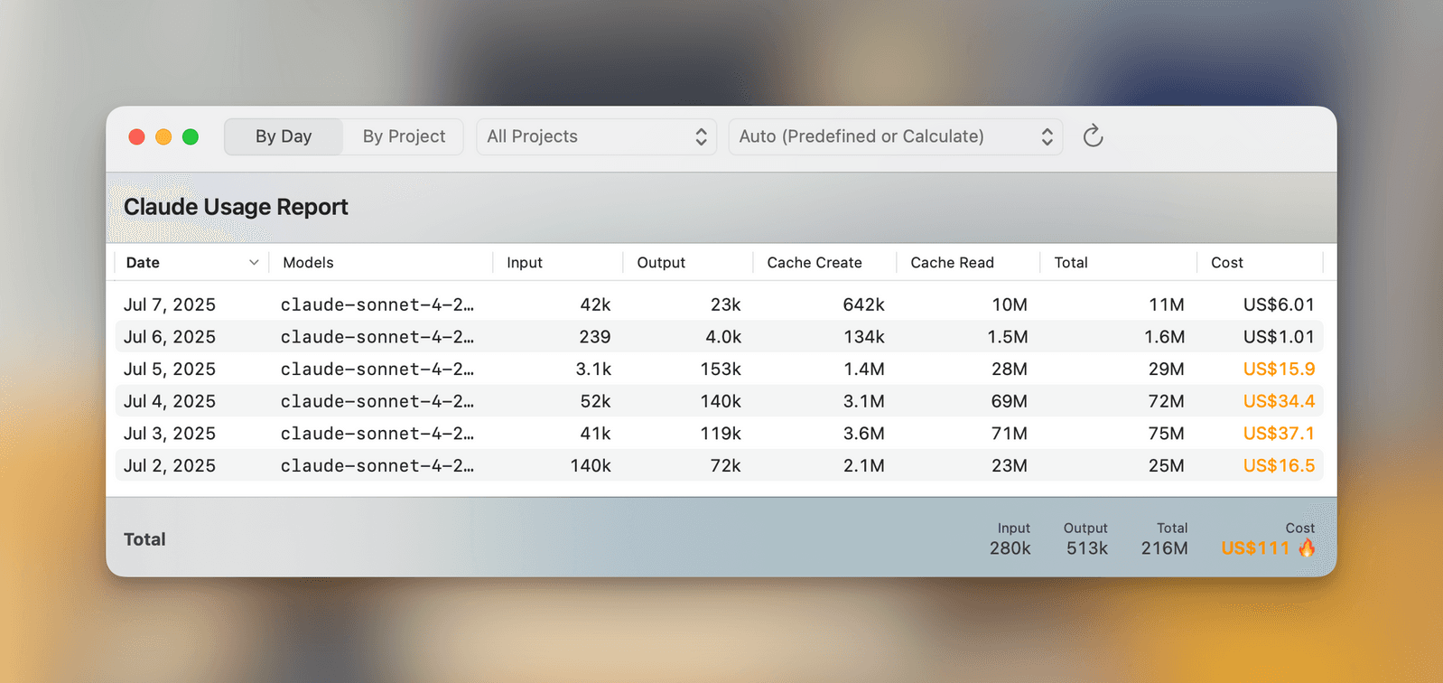Screen dimensions: 1443x683
Task: Sort by Output column header
Action: 661,263
